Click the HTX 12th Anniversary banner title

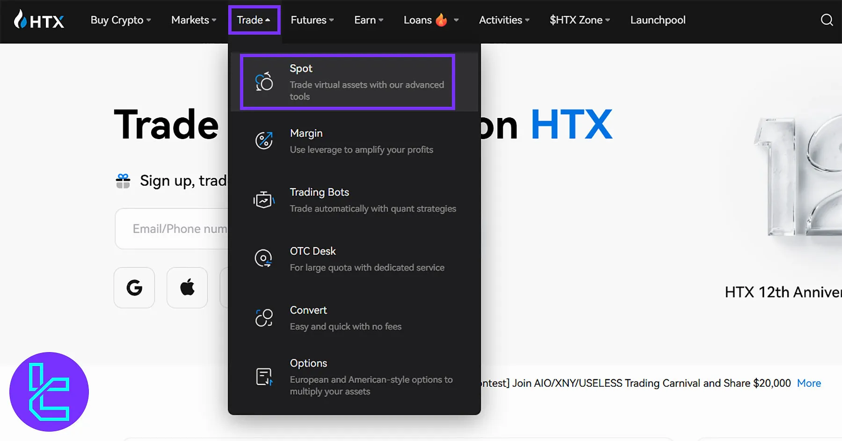pos(783,292)
